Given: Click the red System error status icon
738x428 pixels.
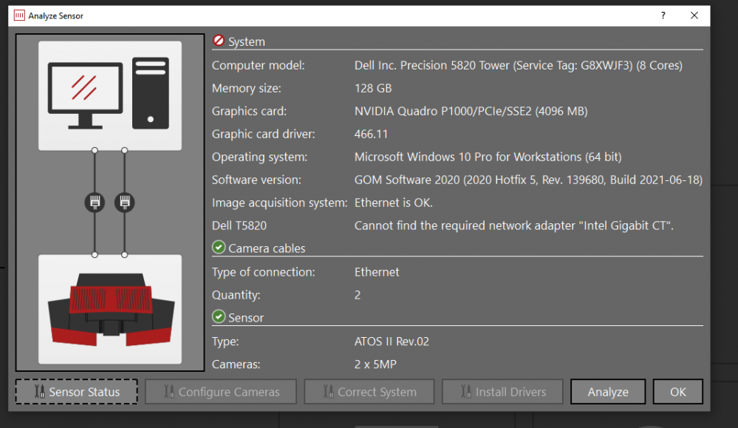Looking at the screenshot, I should tap(219, 41).
